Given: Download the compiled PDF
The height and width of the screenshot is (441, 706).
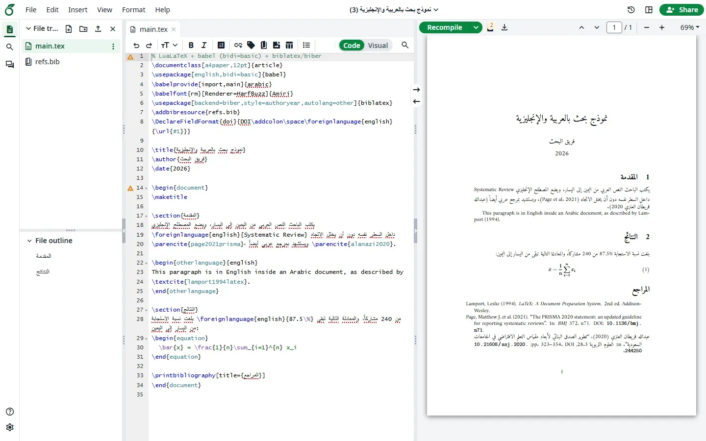Looking at the screenshot, I should [x=504, y=27].
